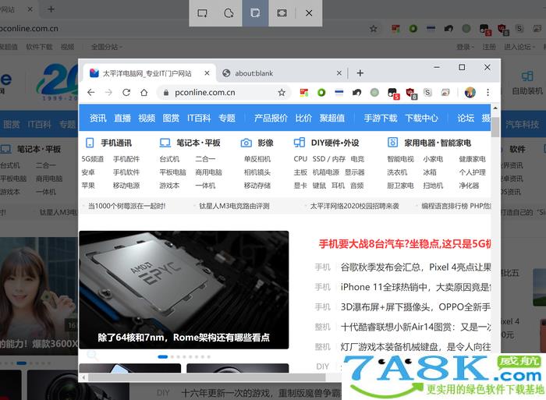
Task: Click vertical scrollbar thumb in front window
Action: [x=495, y=127]
